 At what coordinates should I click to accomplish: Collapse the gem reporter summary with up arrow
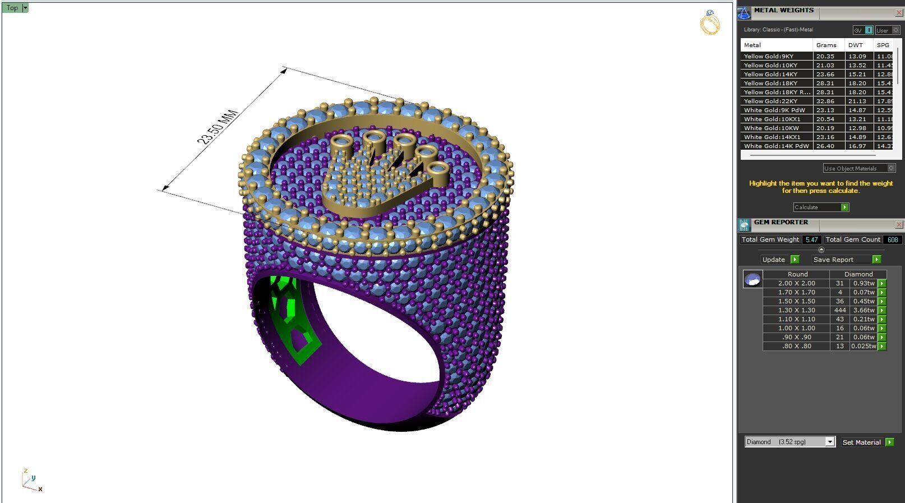coord(821,250)
